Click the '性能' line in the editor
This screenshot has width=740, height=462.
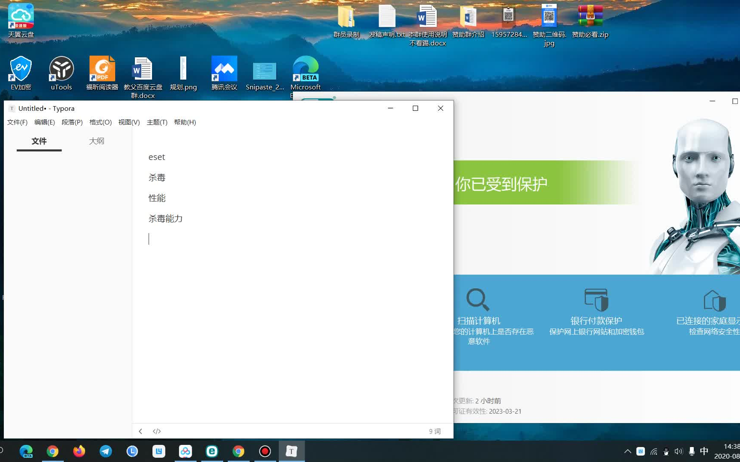(x=157, y=198)
